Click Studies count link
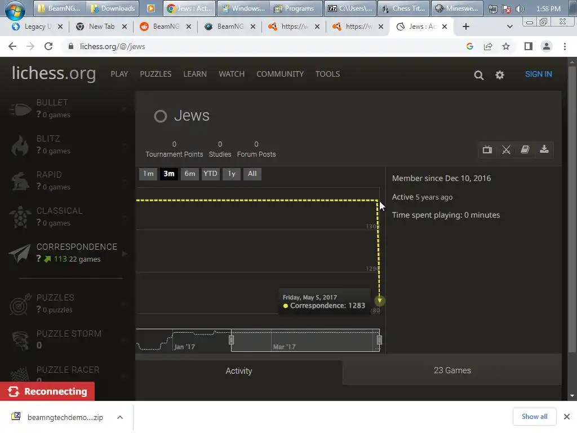This screenshot has width=577, height=433. tap(220, 149)
